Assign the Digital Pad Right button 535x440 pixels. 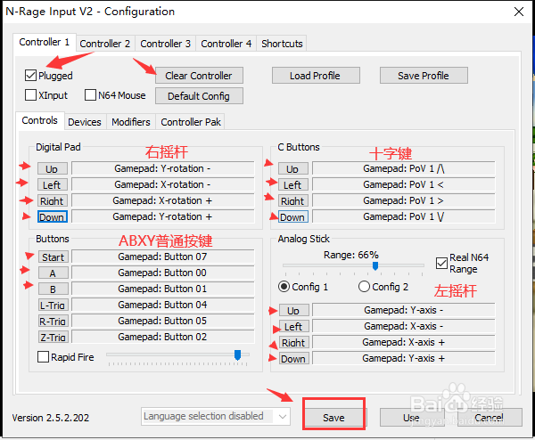pyautogui.click(x=53, y=200)
